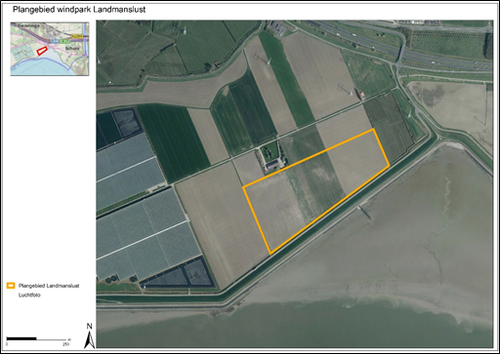Click the '250' scale bar label

click(x=65, y=344)
